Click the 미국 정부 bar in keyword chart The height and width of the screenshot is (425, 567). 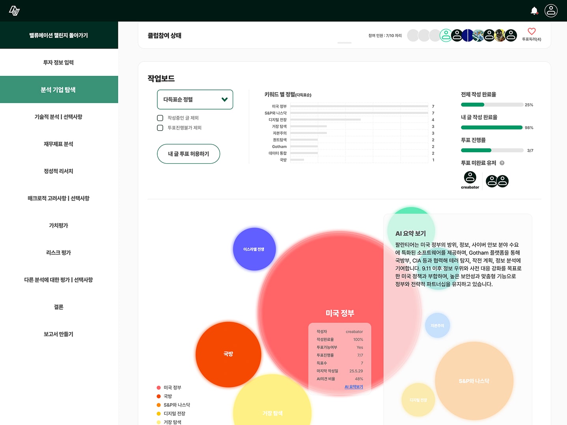click(359, 106)
